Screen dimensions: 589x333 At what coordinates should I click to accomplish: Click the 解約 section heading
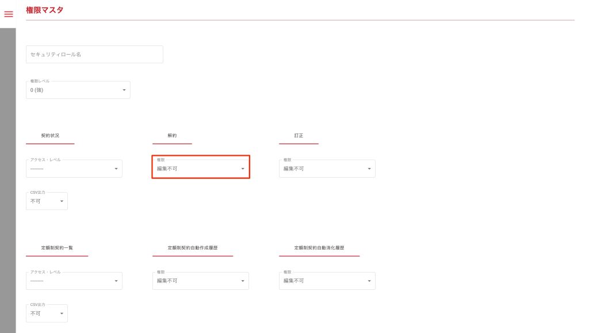coord(172,136)
